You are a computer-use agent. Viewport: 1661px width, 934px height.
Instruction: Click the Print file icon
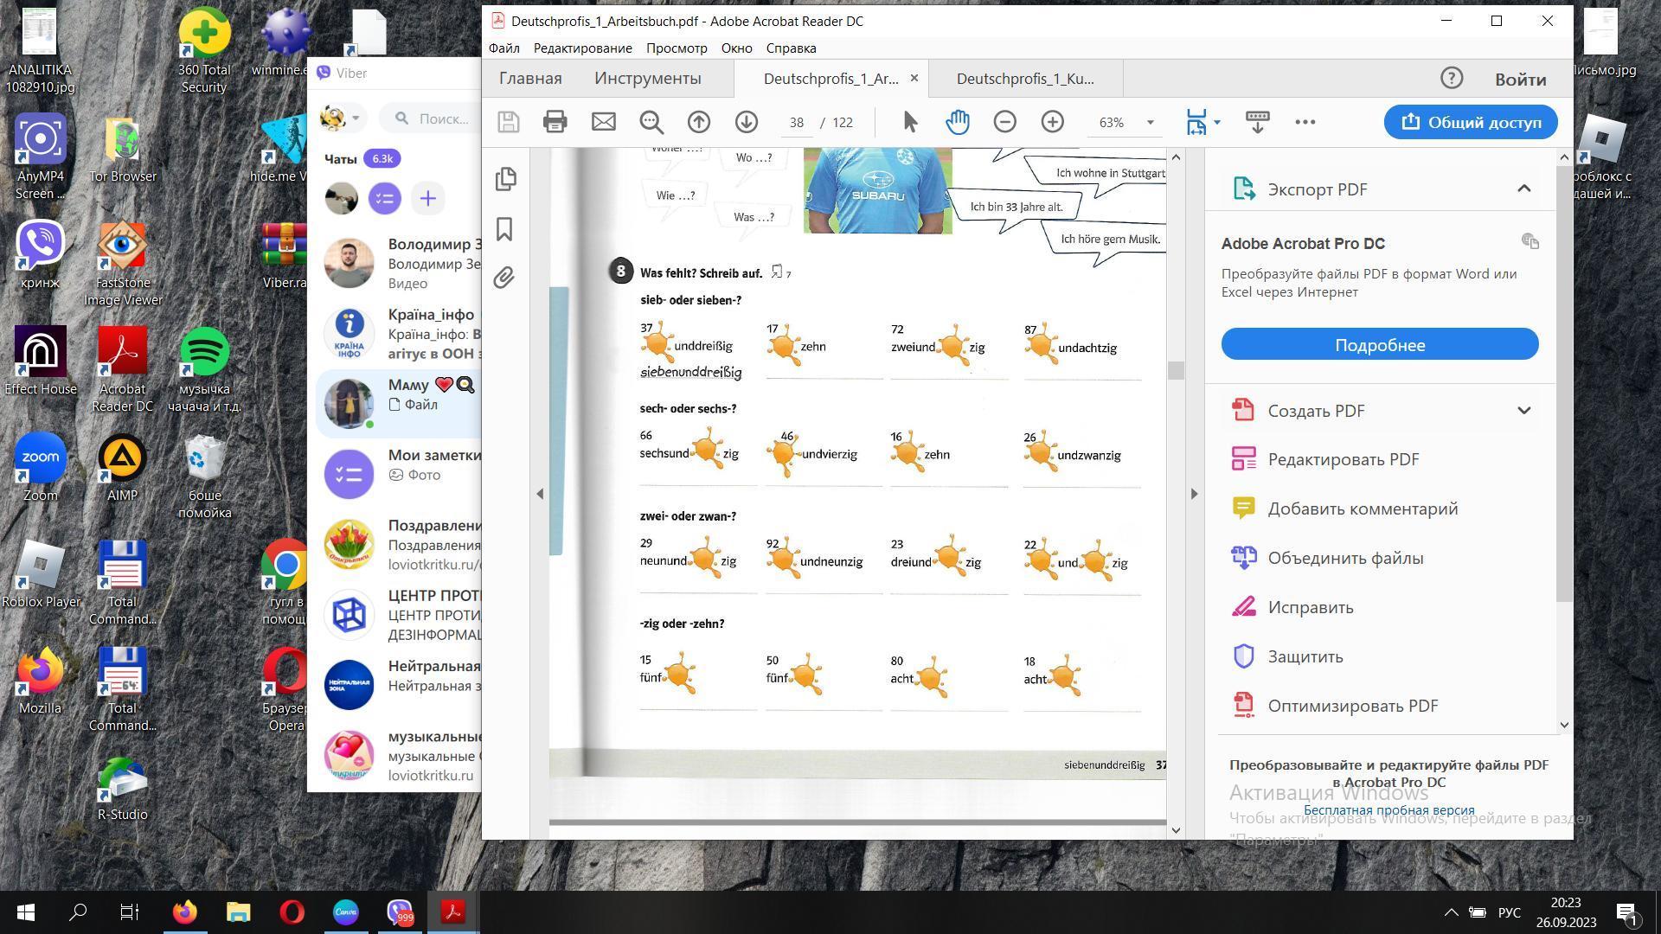[x=555, y=122]
